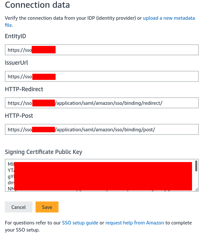The height and width of the screenshot is (239, 214).
Task: Focus the EntityID input field
Action: [x=126, y=50]
